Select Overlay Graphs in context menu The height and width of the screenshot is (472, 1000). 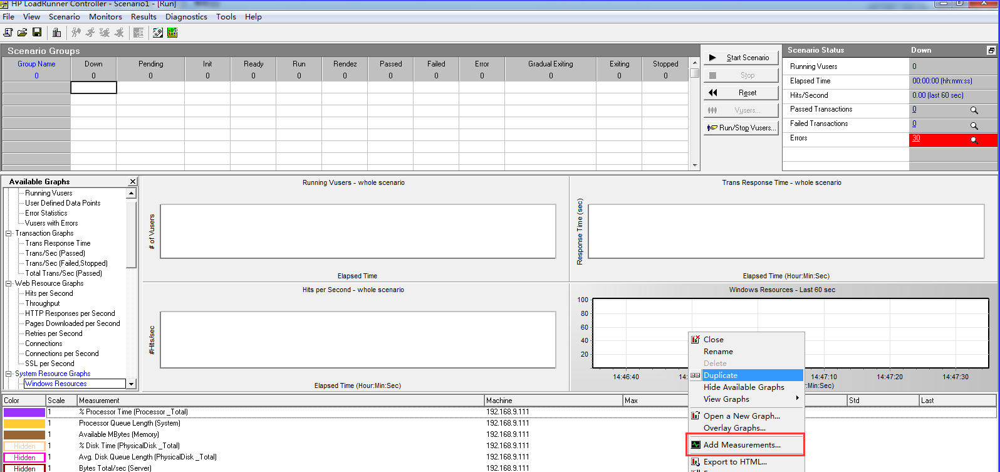coord(746,428)
